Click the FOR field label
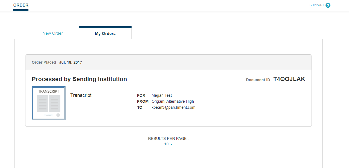 (x=141, y=95)
